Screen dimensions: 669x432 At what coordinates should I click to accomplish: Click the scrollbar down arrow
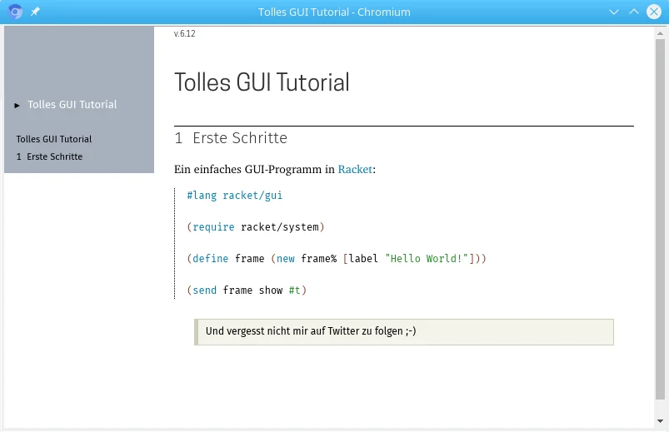tap(660, 421)
